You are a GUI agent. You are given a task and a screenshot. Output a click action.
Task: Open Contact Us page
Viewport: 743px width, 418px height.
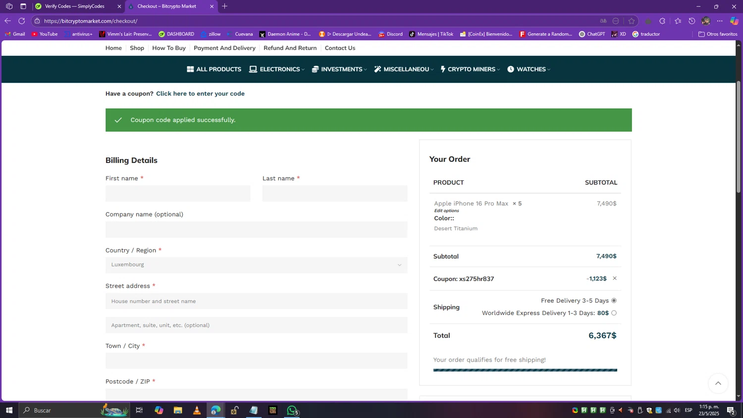[x=340, y=48]
